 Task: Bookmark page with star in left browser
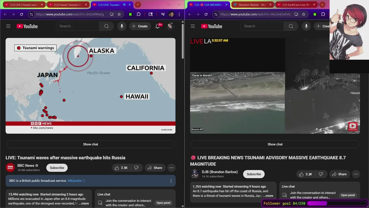tap(119, 14)
